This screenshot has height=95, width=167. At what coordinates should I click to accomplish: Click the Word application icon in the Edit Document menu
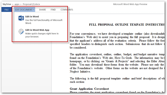tap(21, 18)
